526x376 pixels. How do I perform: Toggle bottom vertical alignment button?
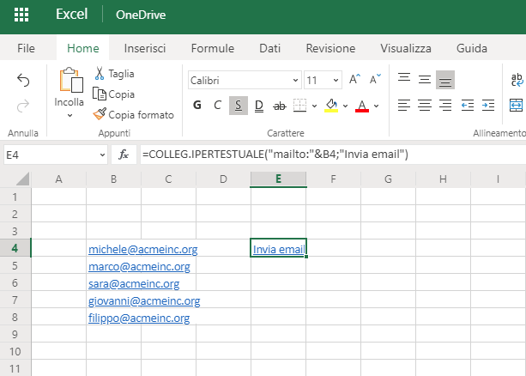444,80
